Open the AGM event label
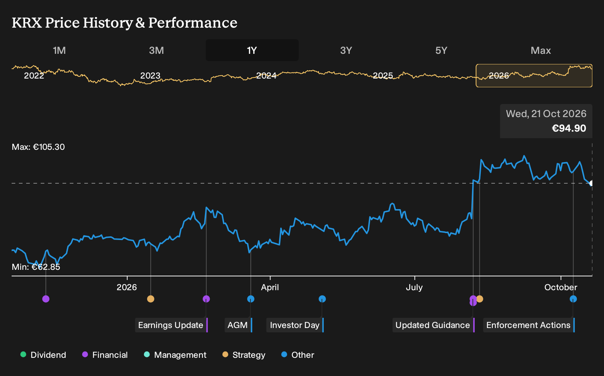The width and height of the screenshot is (604, 376). [x=238, y=325]
